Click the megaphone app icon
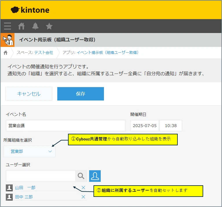 8,40
